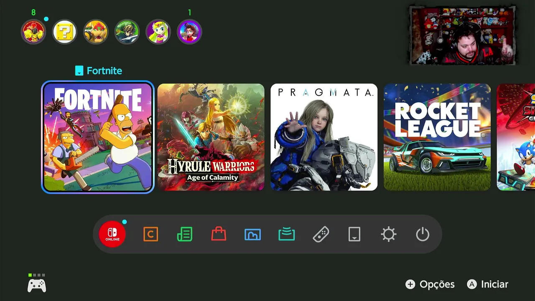Viewport: 535px width, 301px height.
Task: Launch the Fortnite game tile
Action: [98, 137]
